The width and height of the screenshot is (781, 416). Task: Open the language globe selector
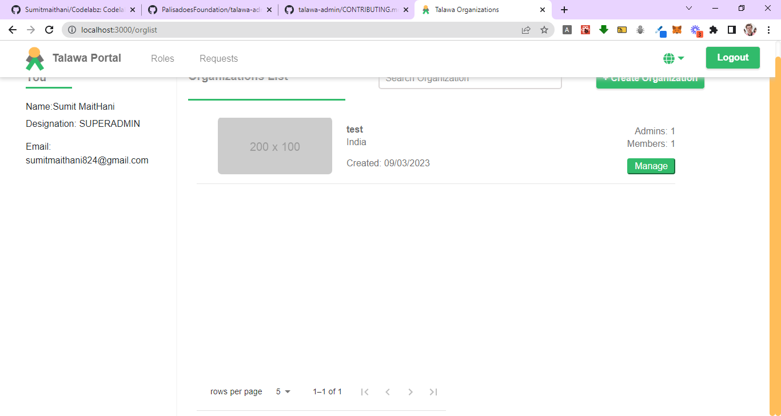pos(669,58)
